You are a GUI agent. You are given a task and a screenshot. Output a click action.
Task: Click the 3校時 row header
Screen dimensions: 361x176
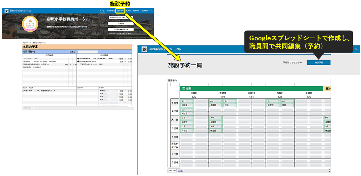[175, 129]
